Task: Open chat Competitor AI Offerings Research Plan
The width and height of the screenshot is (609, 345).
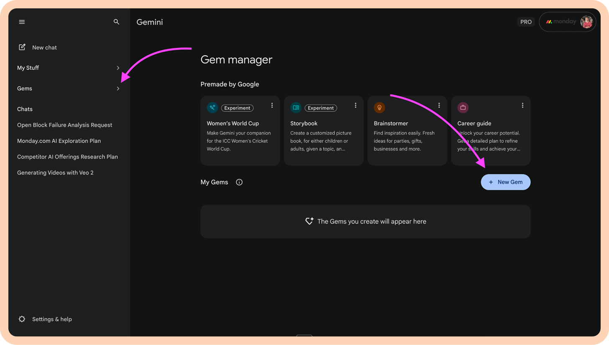Action: [67, 157]
